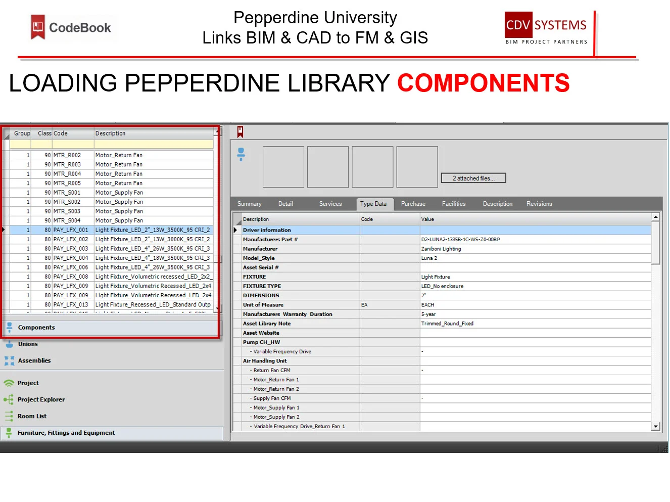670x502 pixels.
Task: Click the 'EACH' unit of measure value
Action: tap(427, 305)
